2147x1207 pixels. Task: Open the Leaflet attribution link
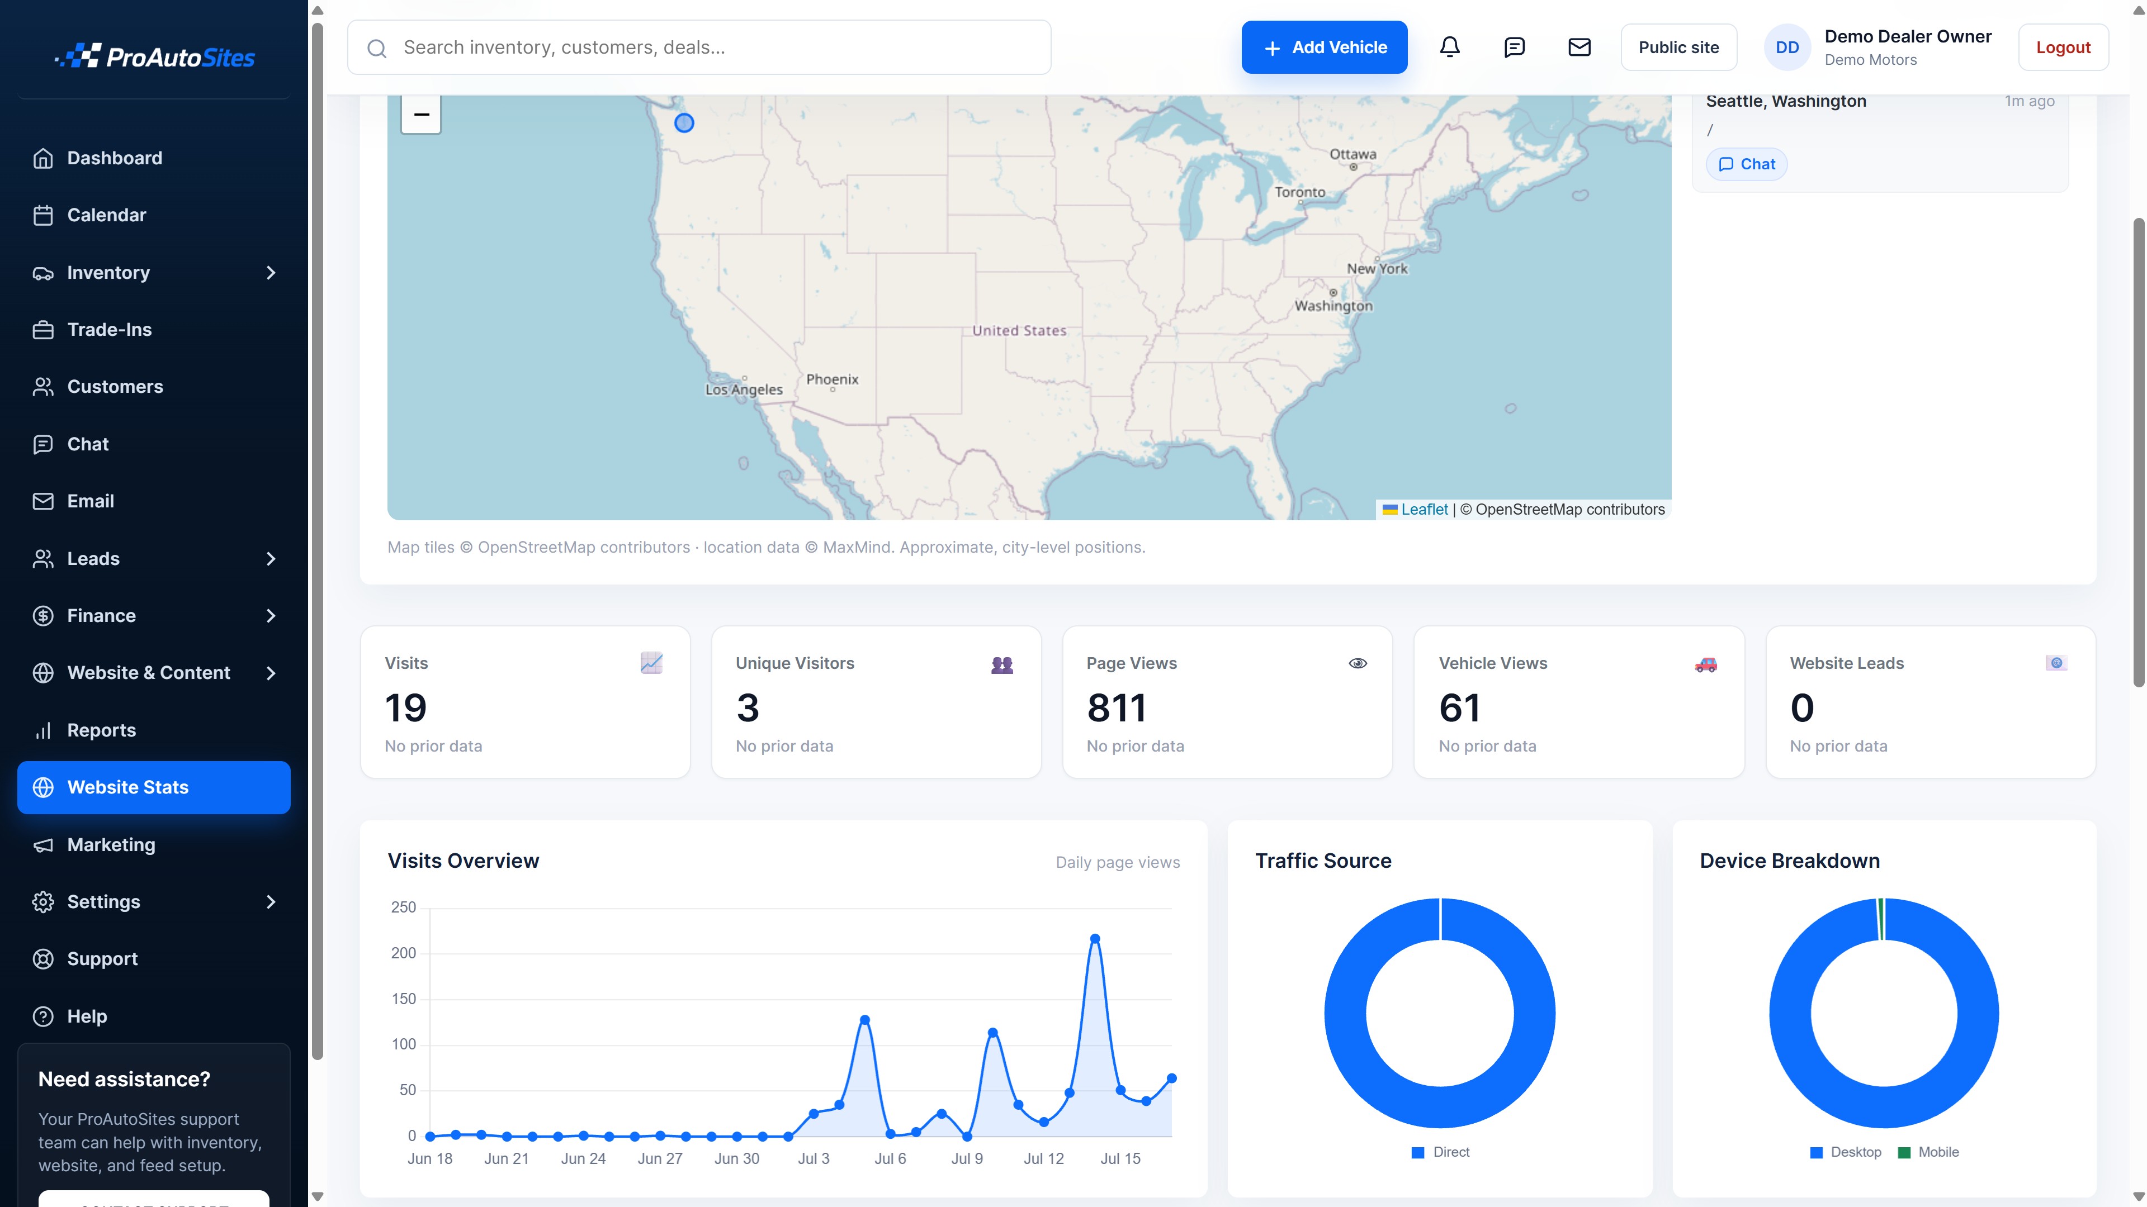click(1425, 509)
